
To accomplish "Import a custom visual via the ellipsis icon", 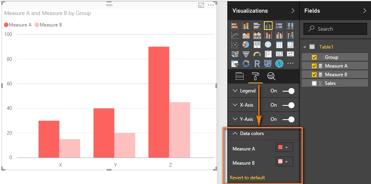I will tap(290, 64).
